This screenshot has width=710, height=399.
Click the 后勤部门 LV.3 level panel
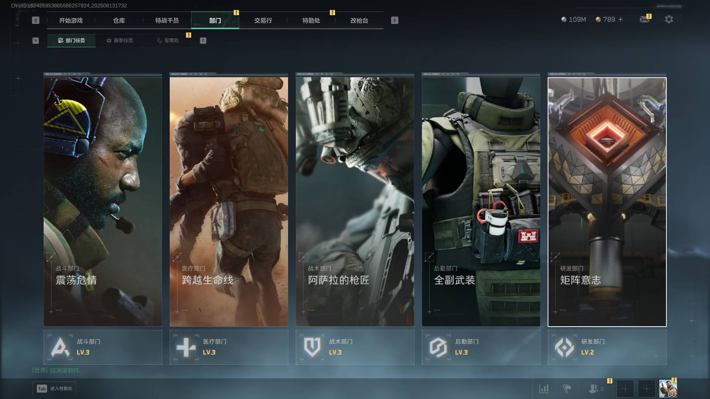(x=481, y=347)
